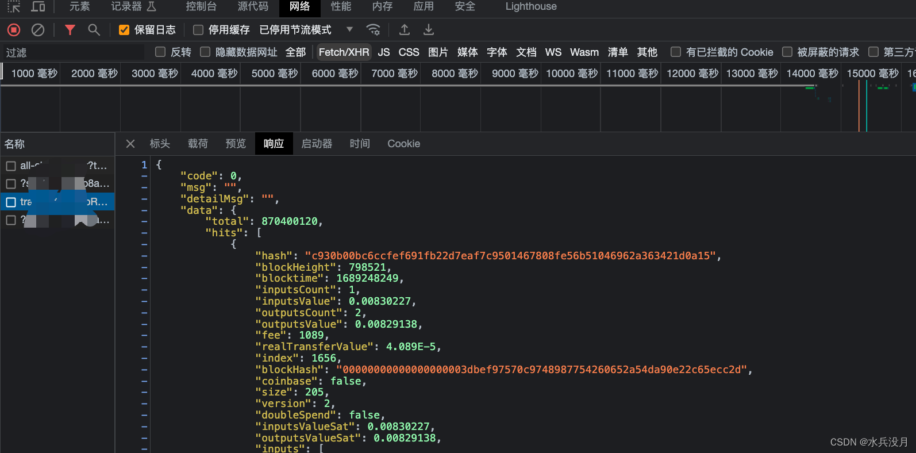This screenshot has width=916, height=453.
Task: Focus the 过滤 filter input field
Action: [73, 52]
